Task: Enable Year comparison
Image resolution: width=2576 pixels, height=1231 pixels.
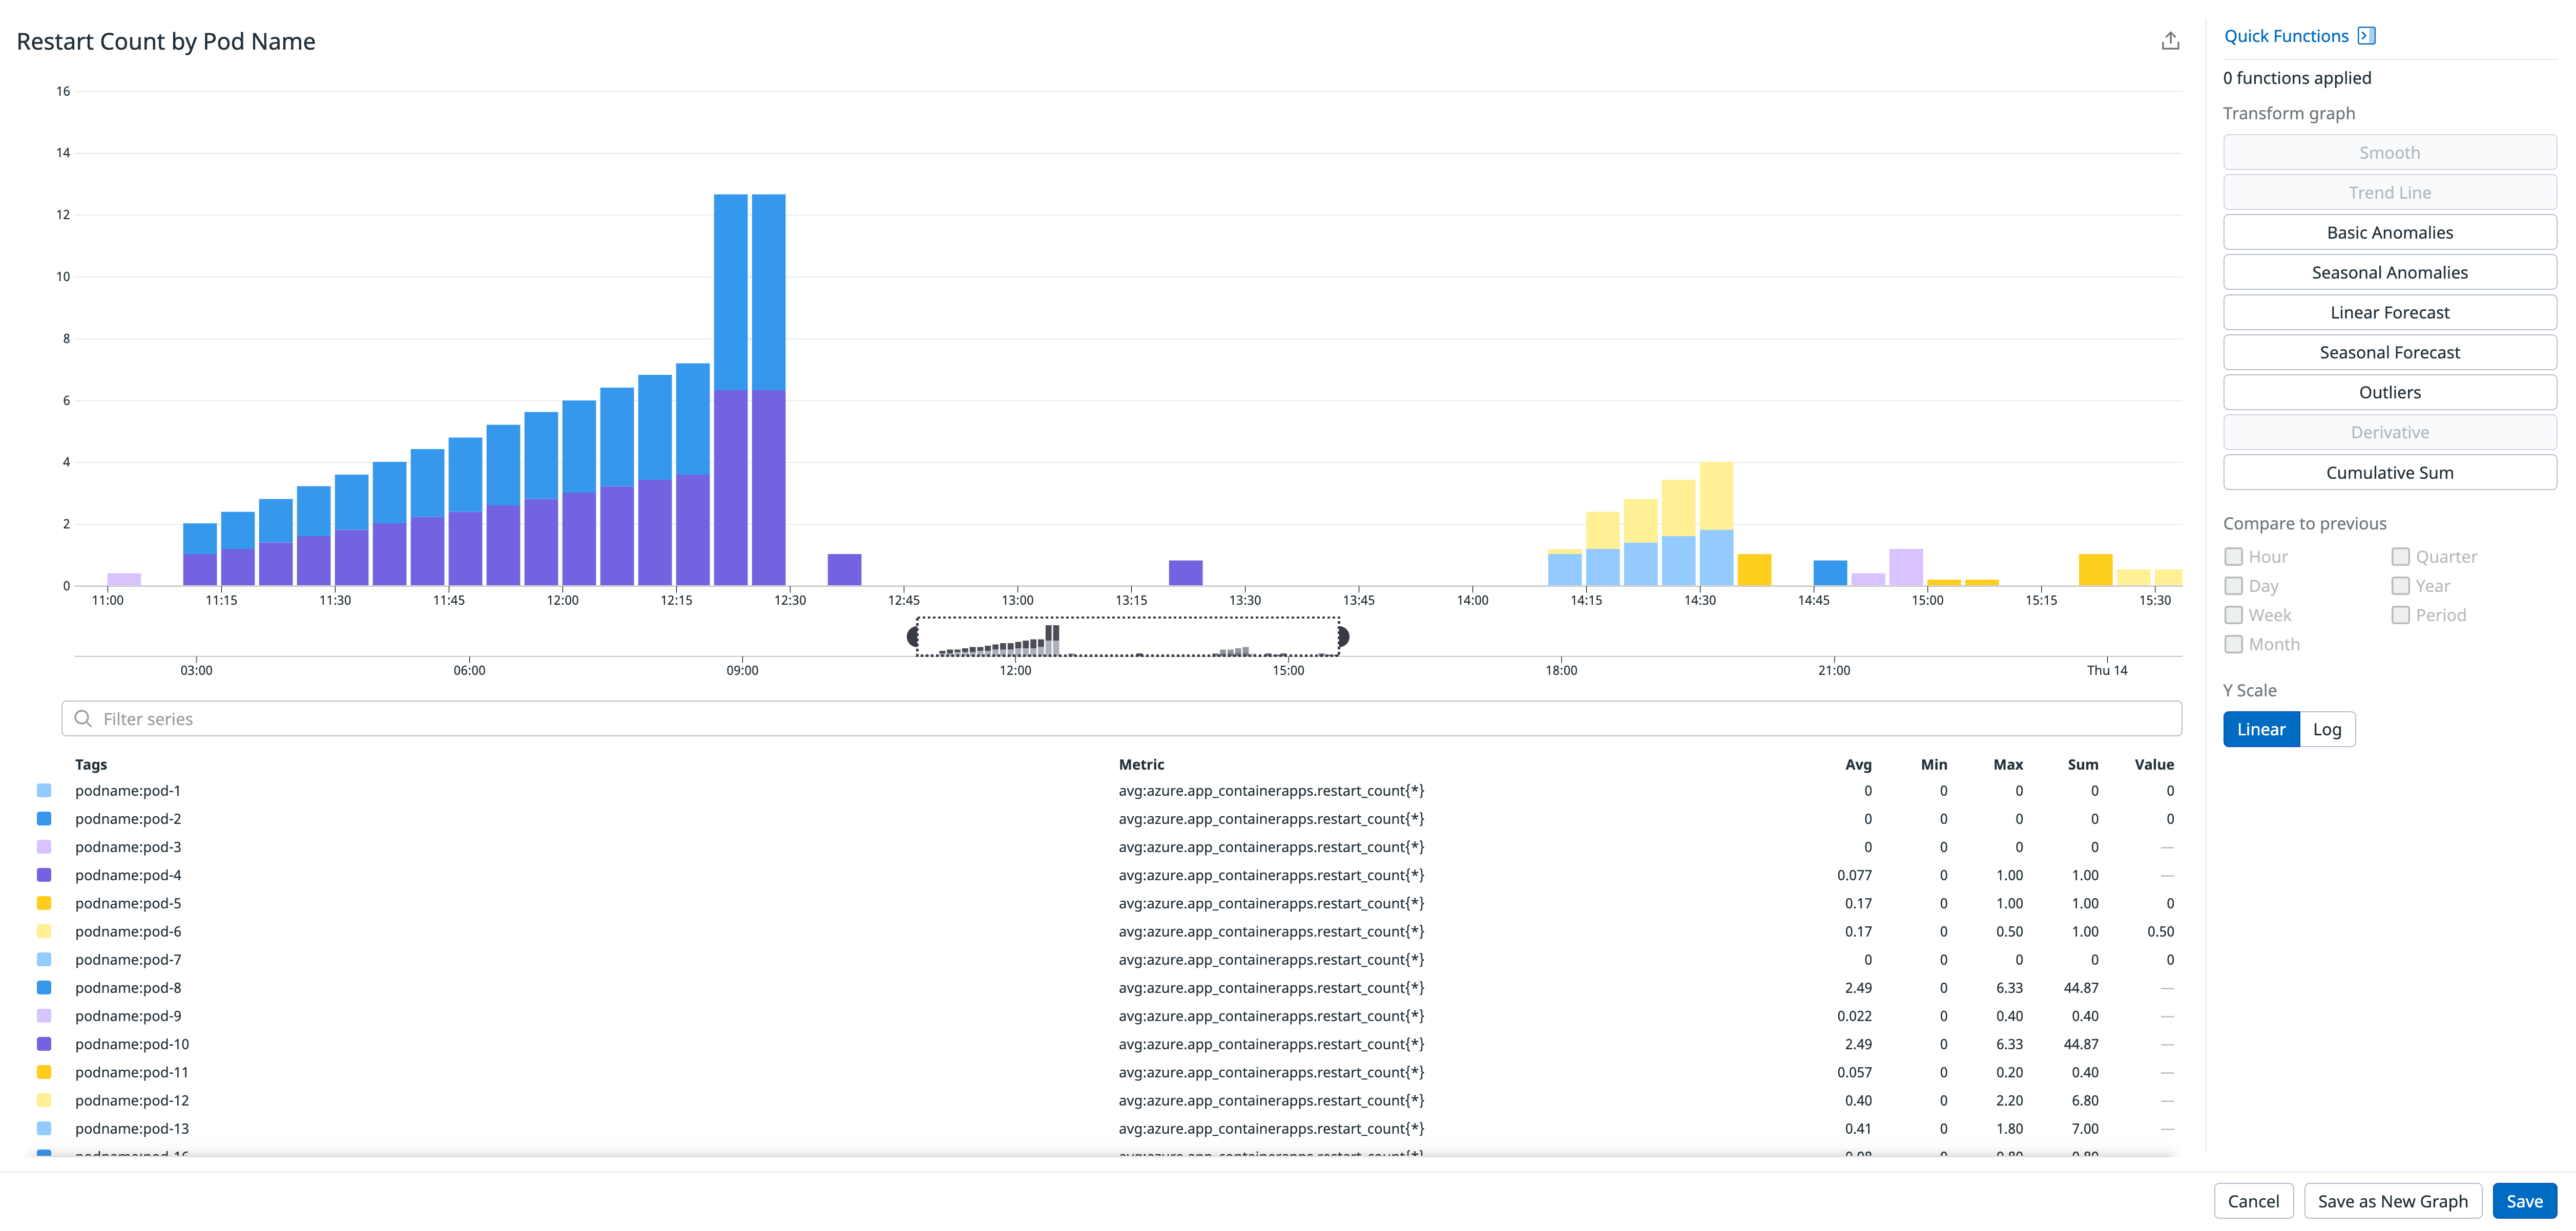Action: [x=2400, y=585]
